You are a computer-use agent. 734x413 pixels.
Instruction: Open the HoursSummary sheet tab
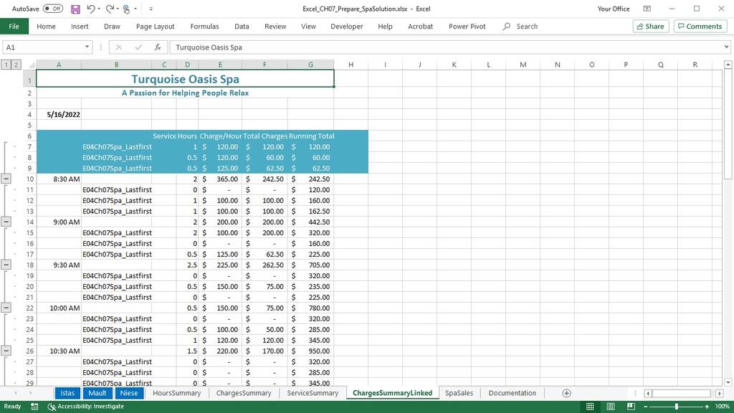point(176,393)
